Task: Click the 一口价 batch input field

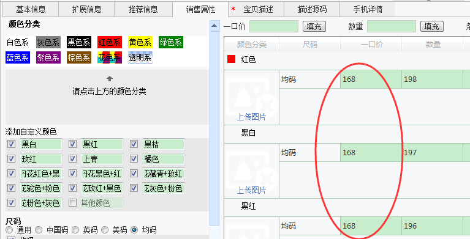Action: point(274,26)
